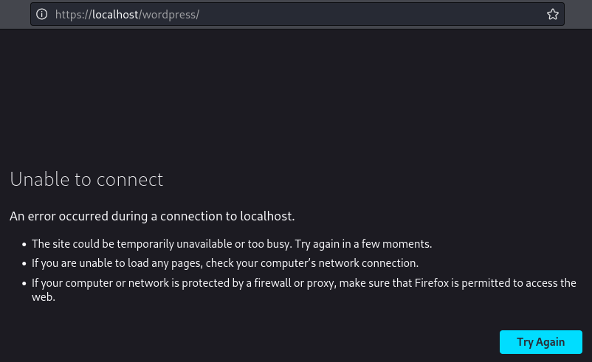Screen dimensions: 592x362
Task: Click empty space in the address bar
Action: pos(369,14)
